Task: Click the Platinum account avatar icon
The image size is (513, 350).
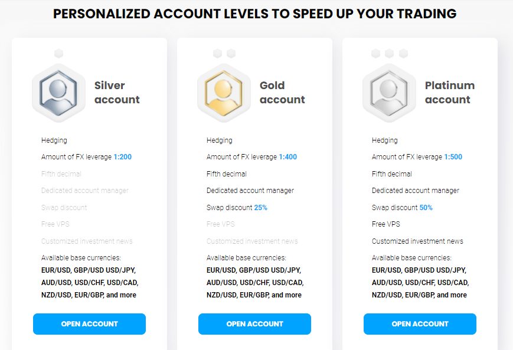Action: [389, 93]
